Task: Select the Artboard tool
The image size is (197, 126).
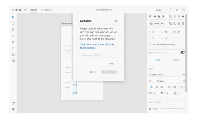Action: point(13,54)
